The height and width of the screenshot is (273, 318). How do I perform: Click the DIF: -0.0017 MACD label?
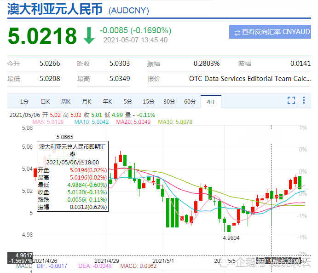click(52, 266)
